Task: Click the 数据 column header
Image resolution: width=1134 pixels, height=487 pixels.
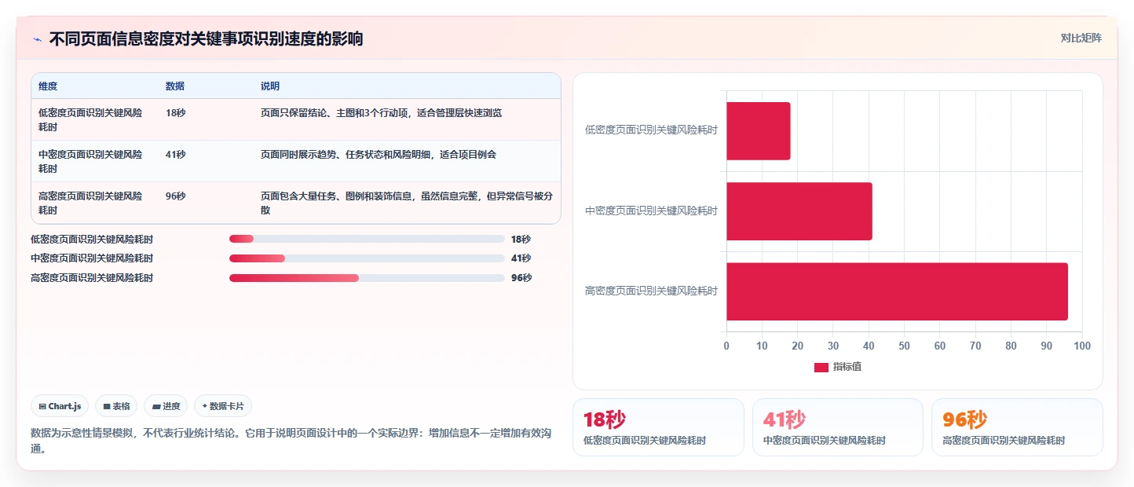Action: [x=175, y=86]
